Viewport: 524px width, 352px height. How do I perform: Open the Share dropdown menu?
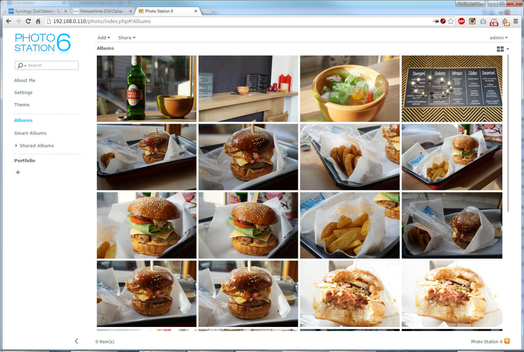pyautogui.click(x=127, y=38)
